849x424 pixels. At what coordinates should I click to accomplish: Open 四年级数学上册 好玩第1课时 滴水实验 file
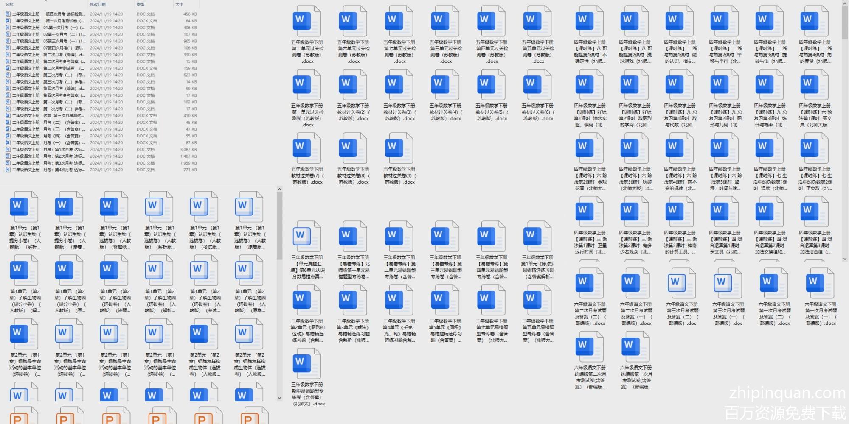[589, 84]
